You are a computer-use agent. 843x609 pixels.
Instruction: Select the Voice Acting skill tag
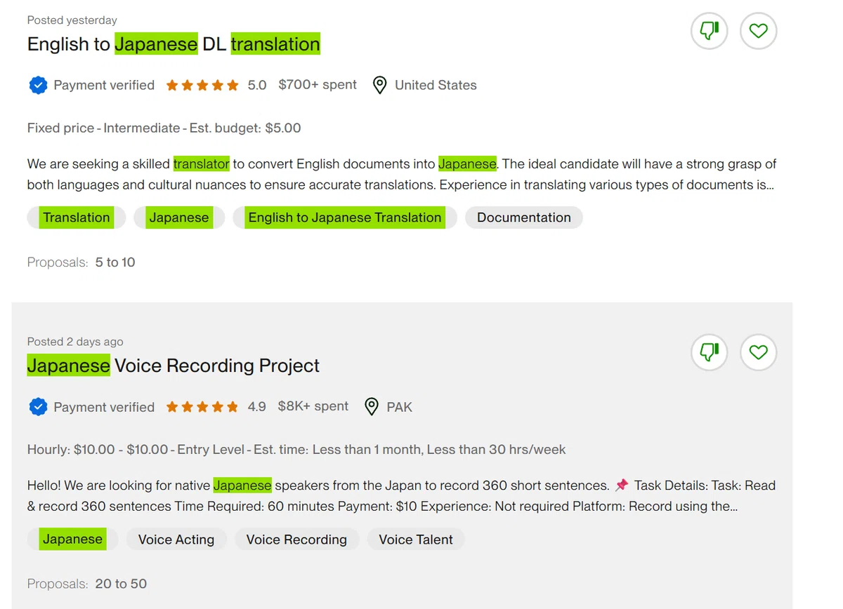point(176,540)
